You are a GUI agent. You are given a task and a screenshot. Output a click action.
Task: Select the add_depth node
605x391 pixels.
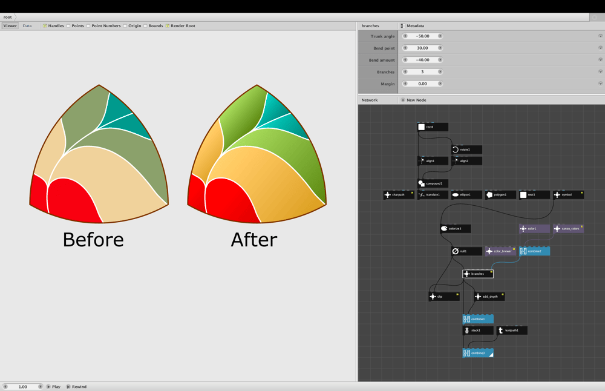coord(489,297)
